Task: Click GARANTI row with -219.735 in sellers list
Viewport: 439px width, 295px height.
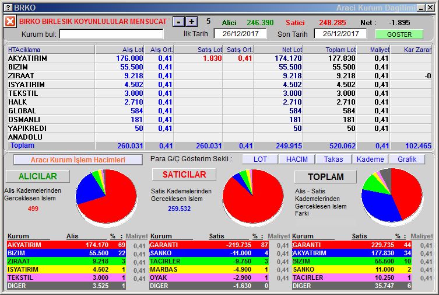Action: [209, 245]
